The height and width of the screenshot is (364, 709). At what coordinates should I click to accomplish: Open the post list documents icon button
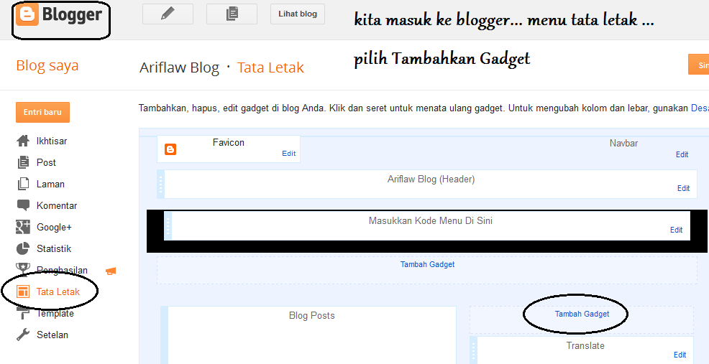232,14
